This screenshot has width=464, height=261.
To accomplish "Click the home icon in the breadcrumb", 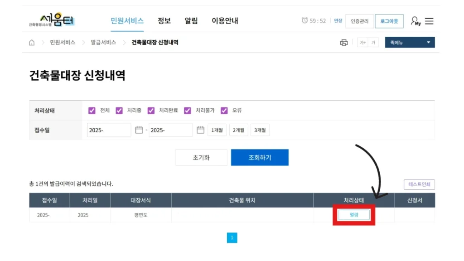I will [x=31, y=42].
